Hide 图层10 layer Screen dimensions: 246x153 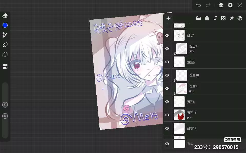click(167, 75)
